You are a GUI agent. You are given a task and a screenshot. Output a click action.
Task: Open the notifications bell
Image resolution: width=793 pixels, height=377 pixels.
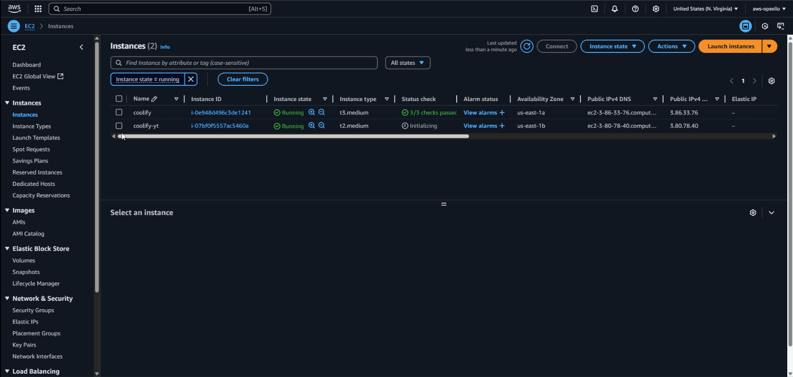pos(615,9)
